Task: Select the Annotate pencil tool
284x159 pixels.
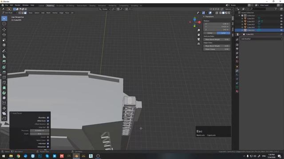Action: 4,51
